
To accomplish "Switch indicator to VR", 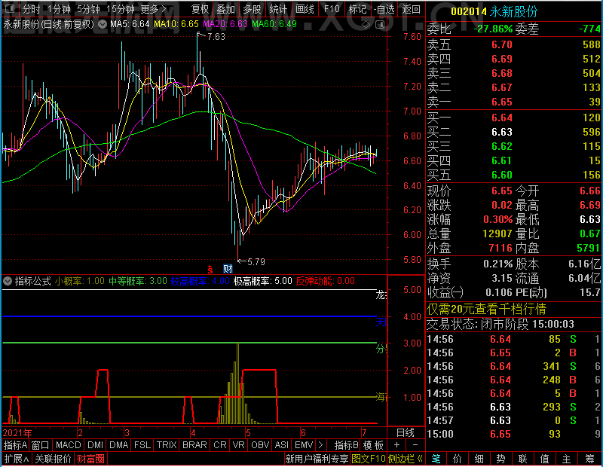I will point(238,445).
